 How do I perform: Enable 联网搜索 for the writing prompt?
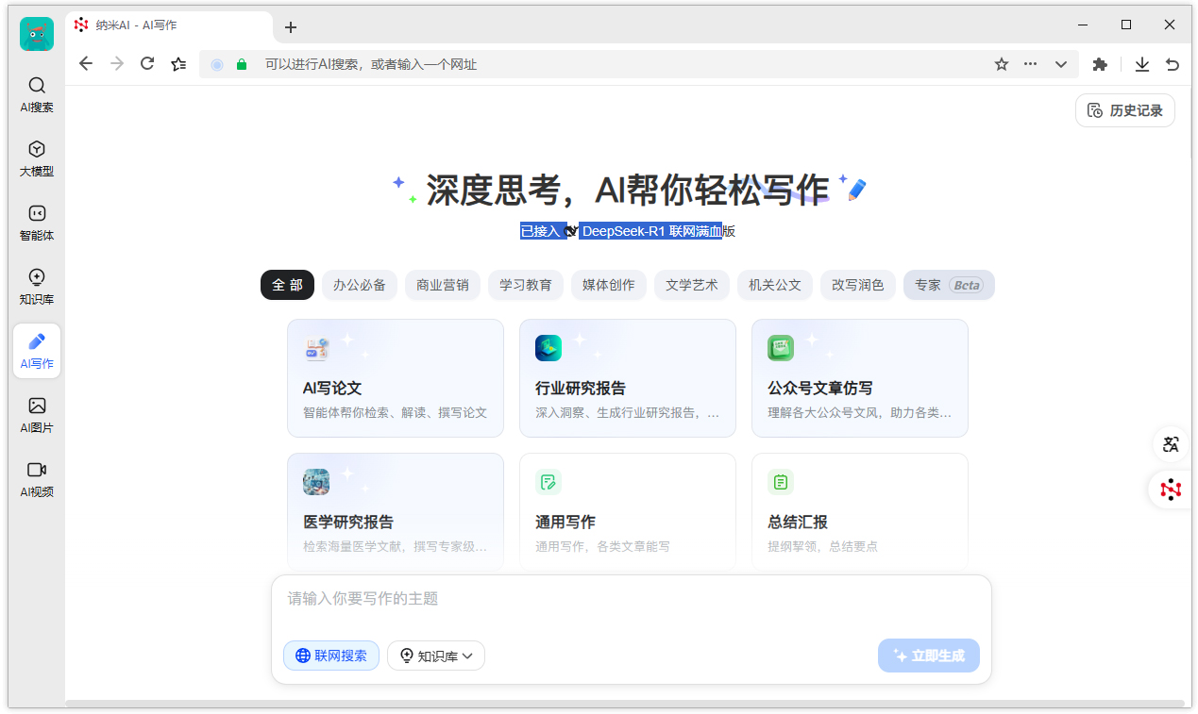[x=330, y=656]
